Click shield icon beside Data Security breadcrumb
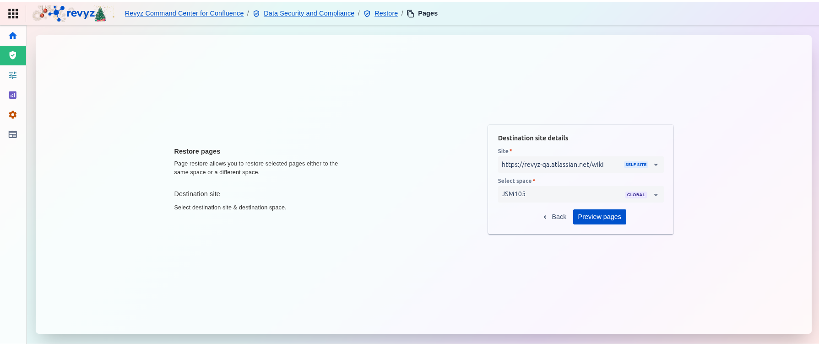The width and height of the screenshot is (819, 347). pos(256,14)
